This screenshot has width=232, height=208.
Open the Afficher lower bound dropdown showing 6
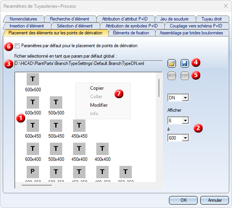(185, 120)
